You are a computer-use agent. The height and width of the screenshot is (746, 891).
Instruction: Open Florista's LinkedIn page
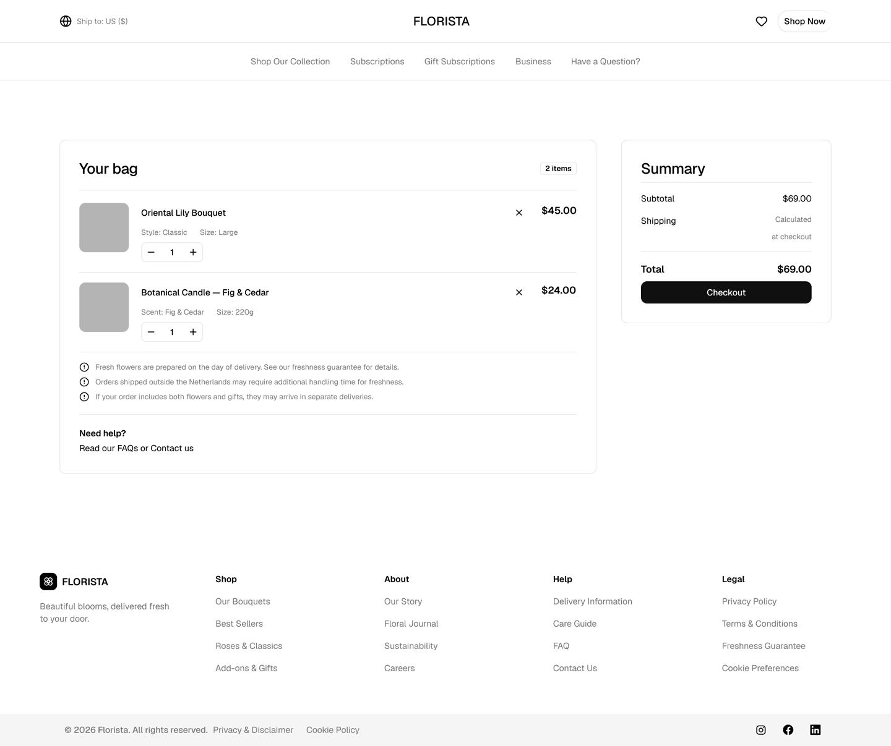(815, 730)
